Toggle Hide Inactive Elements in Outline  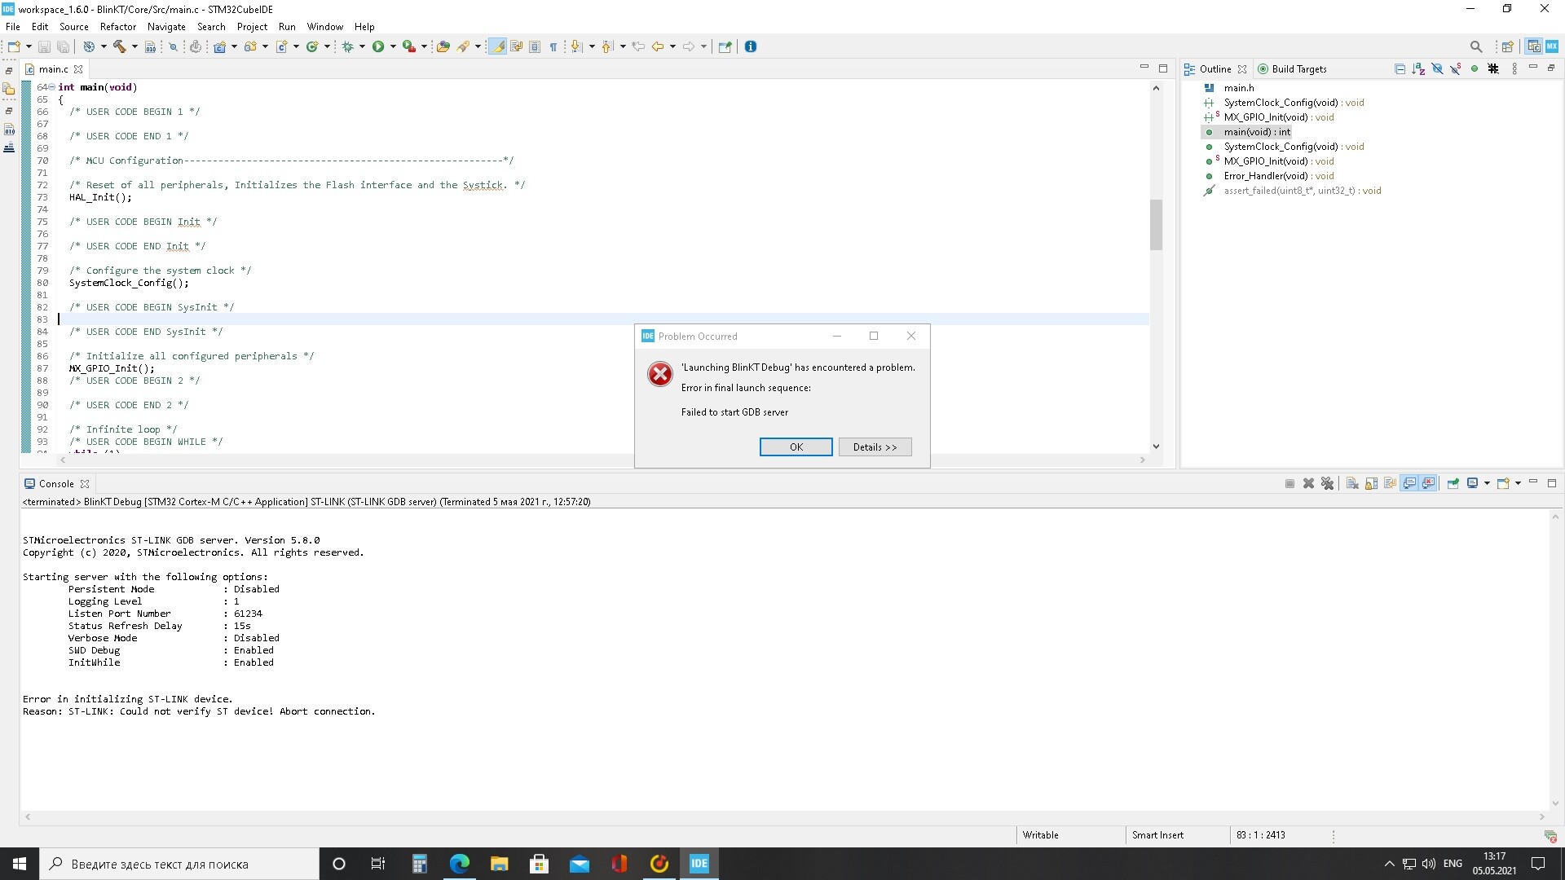pos(1493,69)
